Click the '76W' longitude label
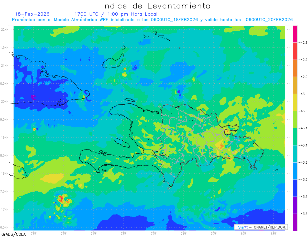Viewport: 307px width, 237px height. point(34,233)
